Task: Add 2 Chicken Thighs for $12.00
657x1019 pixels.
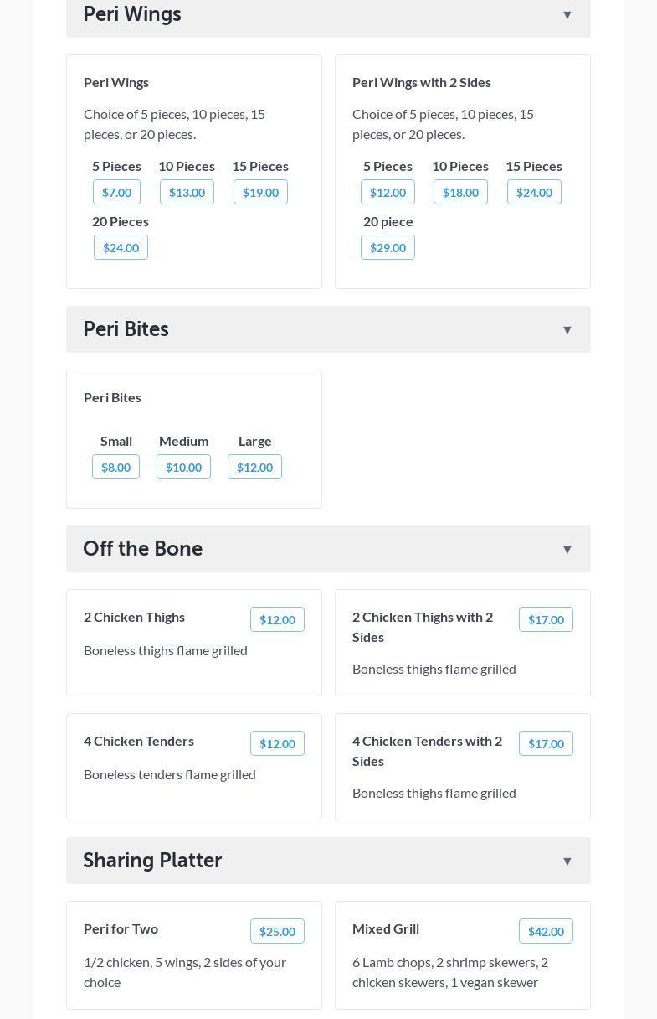Action: (x=277, y=620)
